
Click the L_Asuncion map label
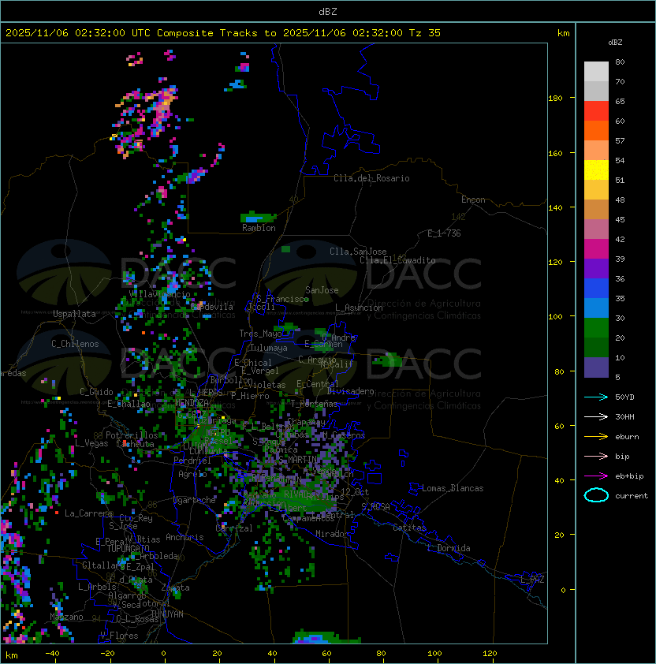359,308
